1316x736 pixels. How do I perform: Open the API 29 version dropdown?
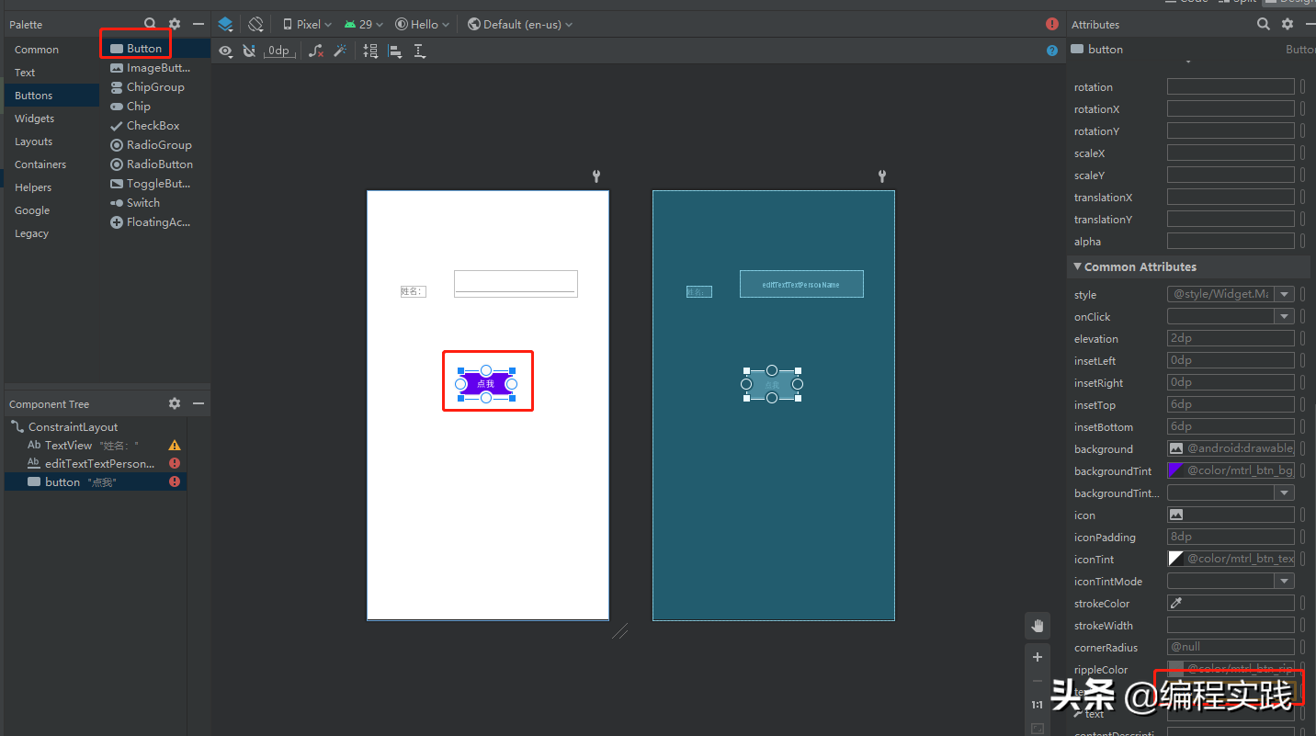[365, 25]
